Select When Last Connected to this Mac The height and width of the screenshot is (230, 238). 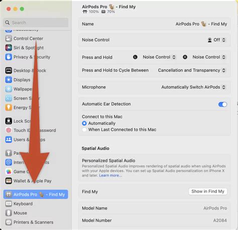pos(84,129)
